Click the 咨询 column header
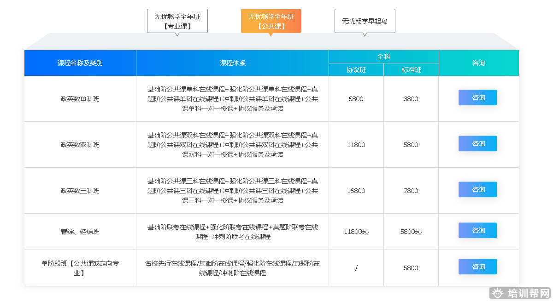Image resolution: width=553 pixels, height=301 pixels. click(478, 63)
